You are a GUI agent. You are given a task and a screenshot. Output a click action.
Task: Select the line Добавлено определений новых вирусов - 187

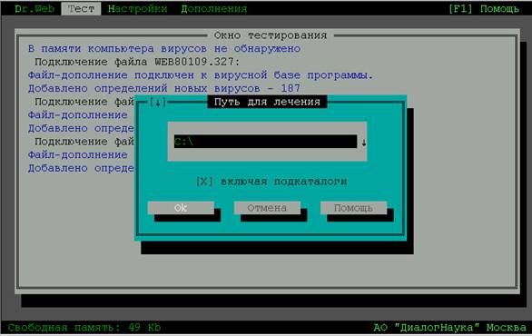[164, 88]
